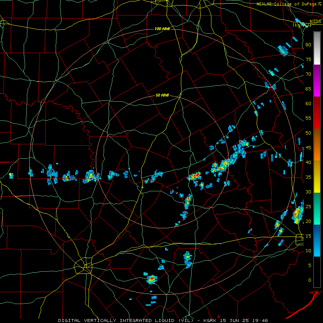Click the 40 value on the scale
Image resolution: width=323 pixels, height=323 pixels.
(x=308, y=163)
